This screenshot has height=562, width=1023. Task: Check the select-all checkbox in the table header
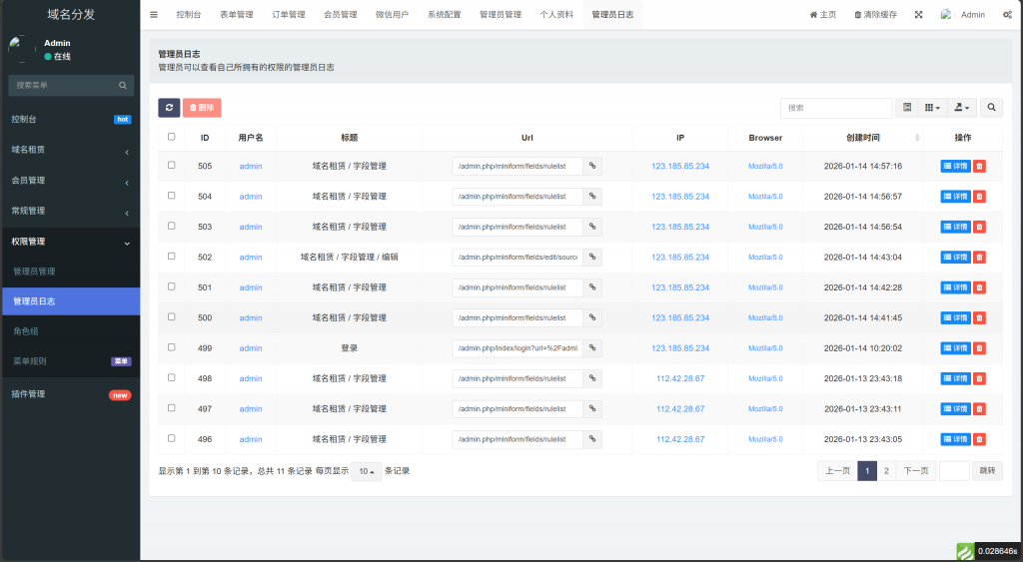(x=172, y=137)
